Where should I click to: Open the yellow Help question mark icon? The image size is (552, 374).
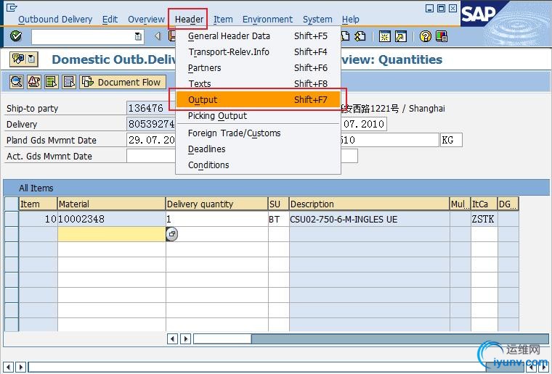click(426, 36)
